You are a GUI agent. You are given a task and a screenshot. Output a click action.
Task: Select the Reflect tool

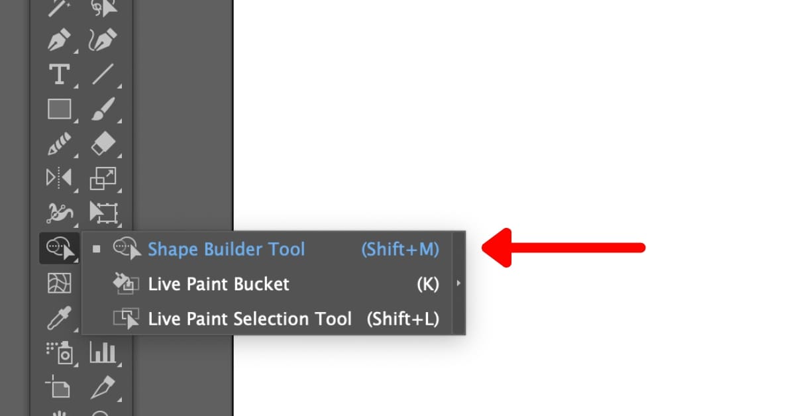60,178
